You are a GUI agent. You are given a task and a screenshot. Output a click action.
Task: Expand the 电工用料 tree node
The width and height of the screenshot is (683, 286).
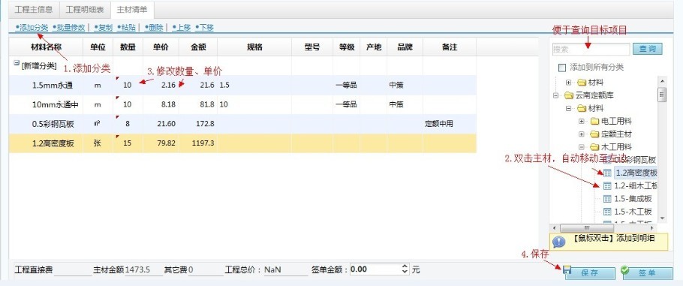click(x=581, y=121)
